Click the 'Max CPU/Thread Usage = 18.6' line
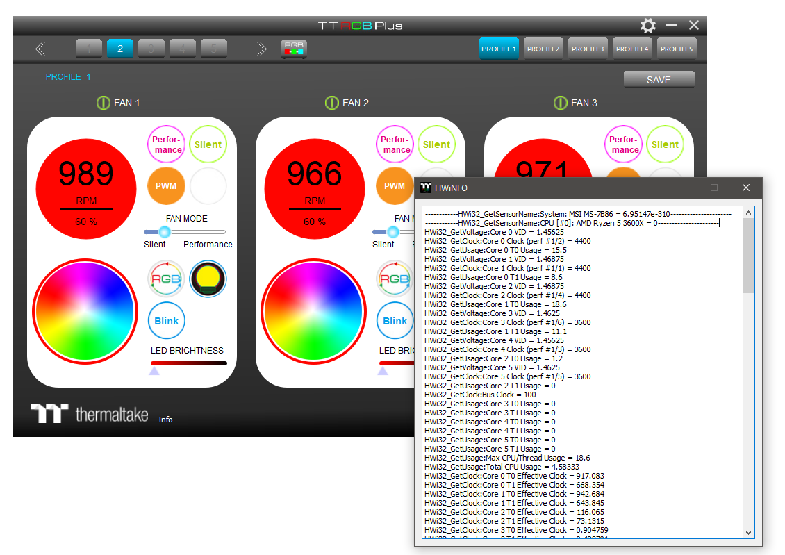Image resolution: width=785 pixels, height=555 pixels. (x=507, y=458)
